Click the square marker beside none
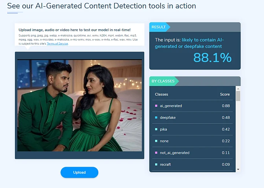Viewport: 264px width, 188px height. pyautogui.click(x=156, y=141)
